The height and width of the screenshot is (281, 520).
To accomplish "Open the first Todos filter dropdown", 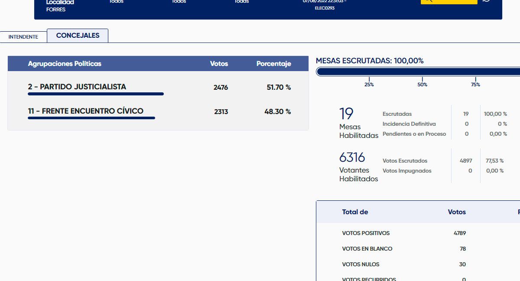I will 116,2.
